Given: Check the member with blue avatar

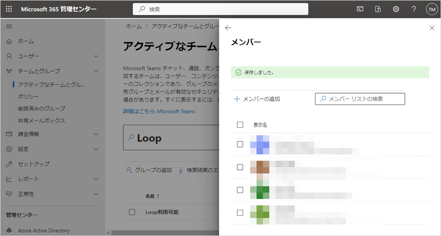Looking at the screenshot, I should pyautogui.click(x=240, y=144).
